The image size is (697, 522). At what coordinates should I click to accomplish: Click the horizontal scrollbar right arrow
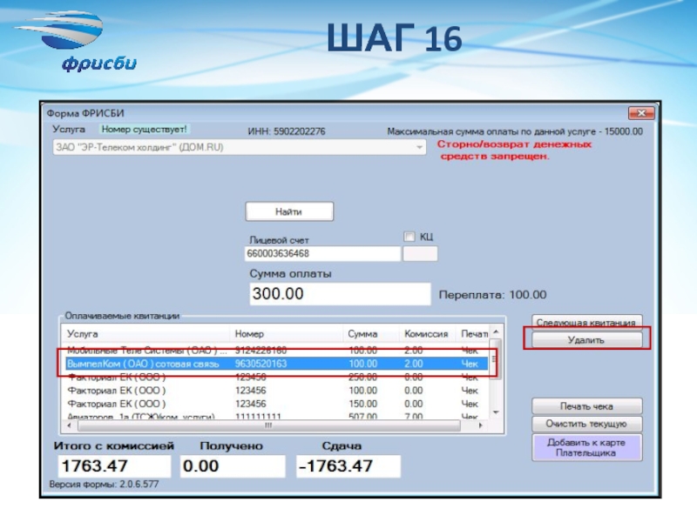pos(481,425)
